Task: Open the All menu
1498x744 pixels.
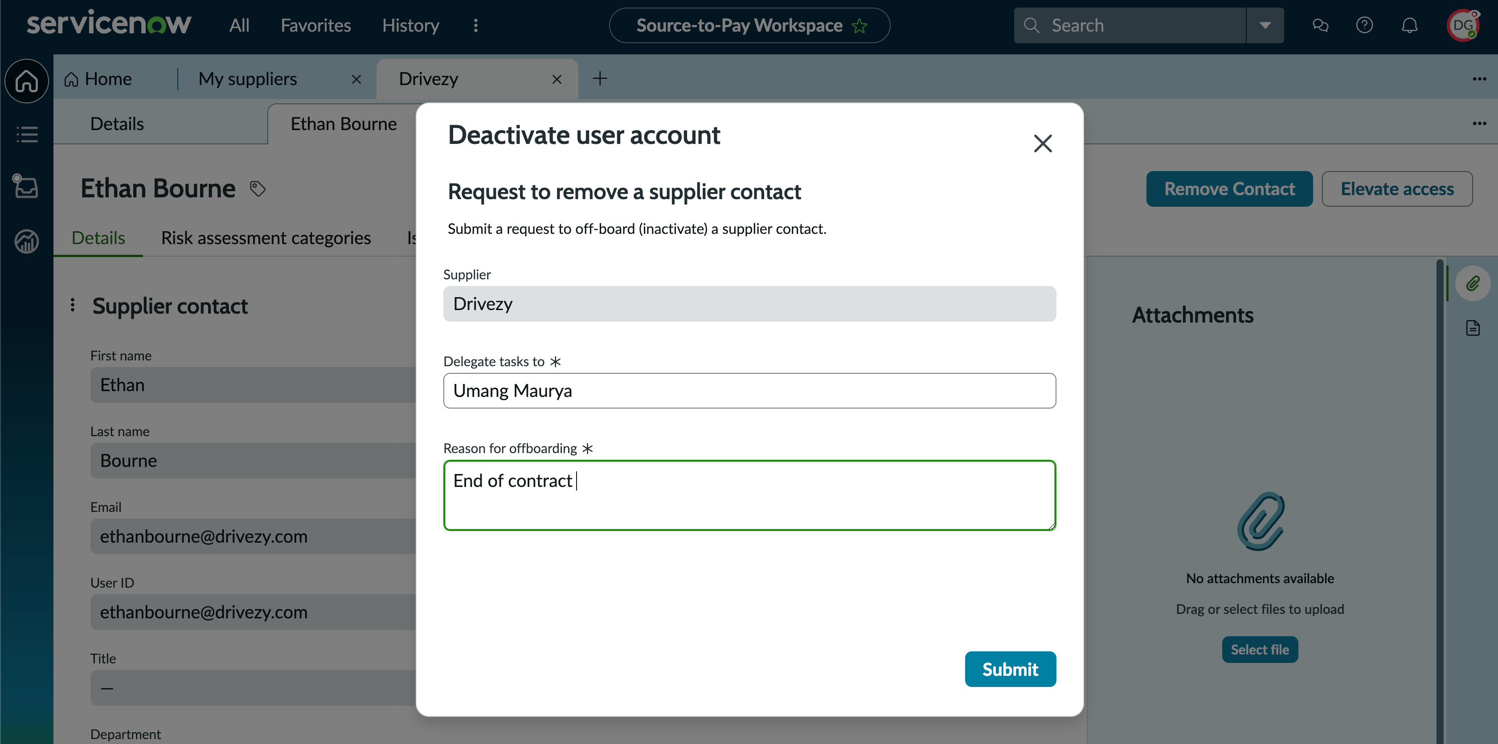Action: point(239,25)
